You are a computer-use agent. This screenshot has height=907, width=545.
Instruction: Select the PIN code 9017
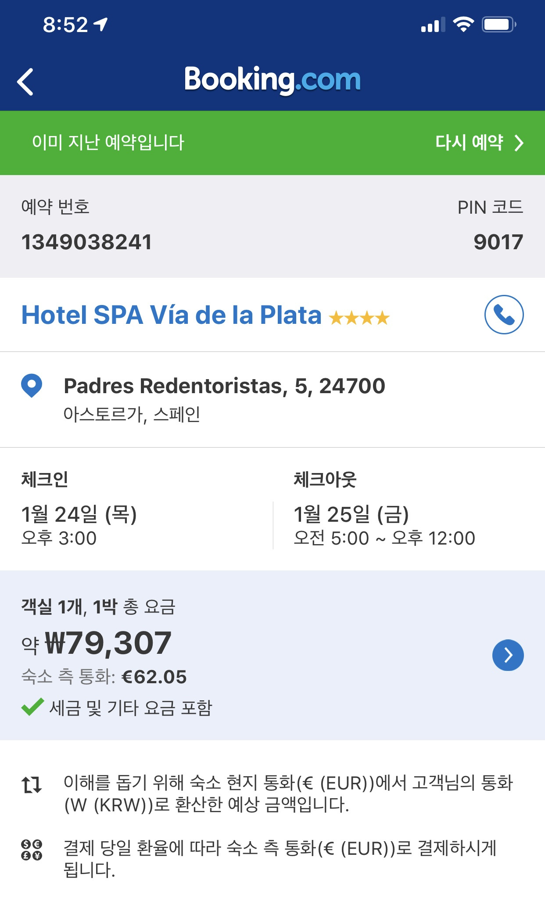pos(498,242)
